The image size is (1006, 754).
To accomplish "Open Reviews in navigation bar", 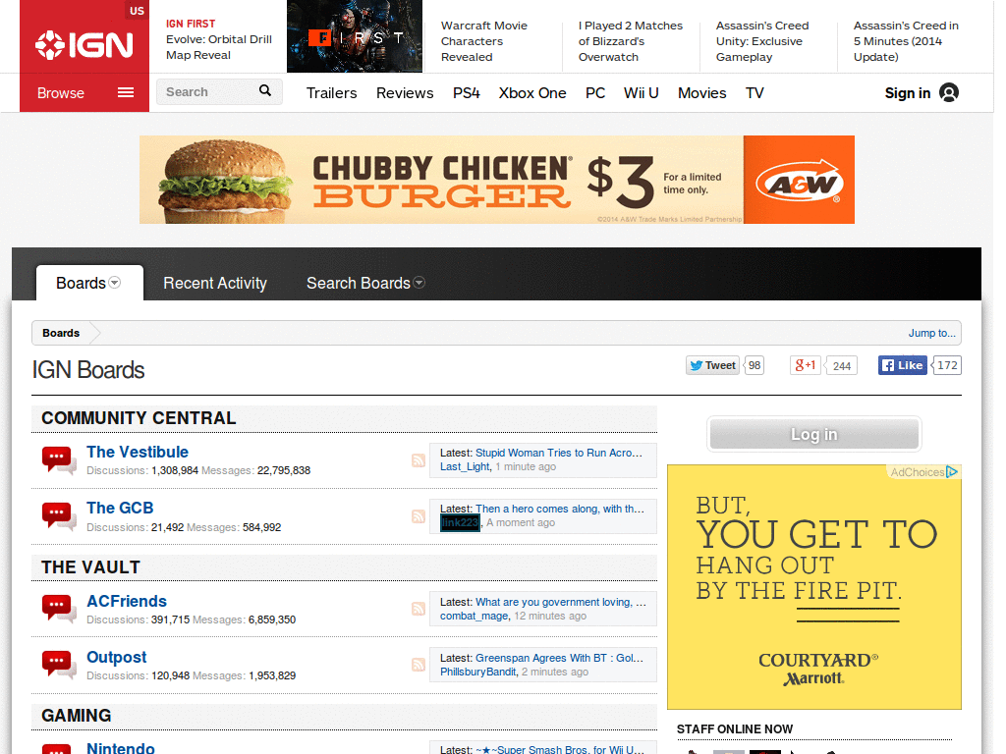I will tap(405, 93).
